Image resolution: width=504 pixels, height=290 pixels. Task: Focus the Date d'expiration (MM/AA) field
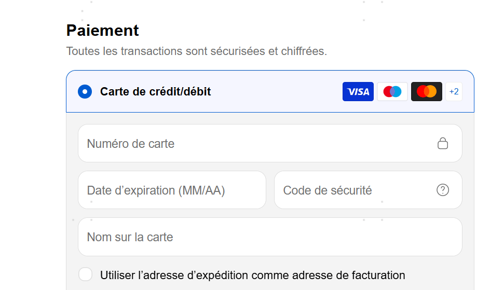[x=172, y=190]
